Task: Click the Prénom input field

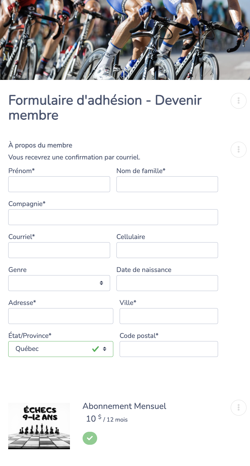Action: pos(59,184)
